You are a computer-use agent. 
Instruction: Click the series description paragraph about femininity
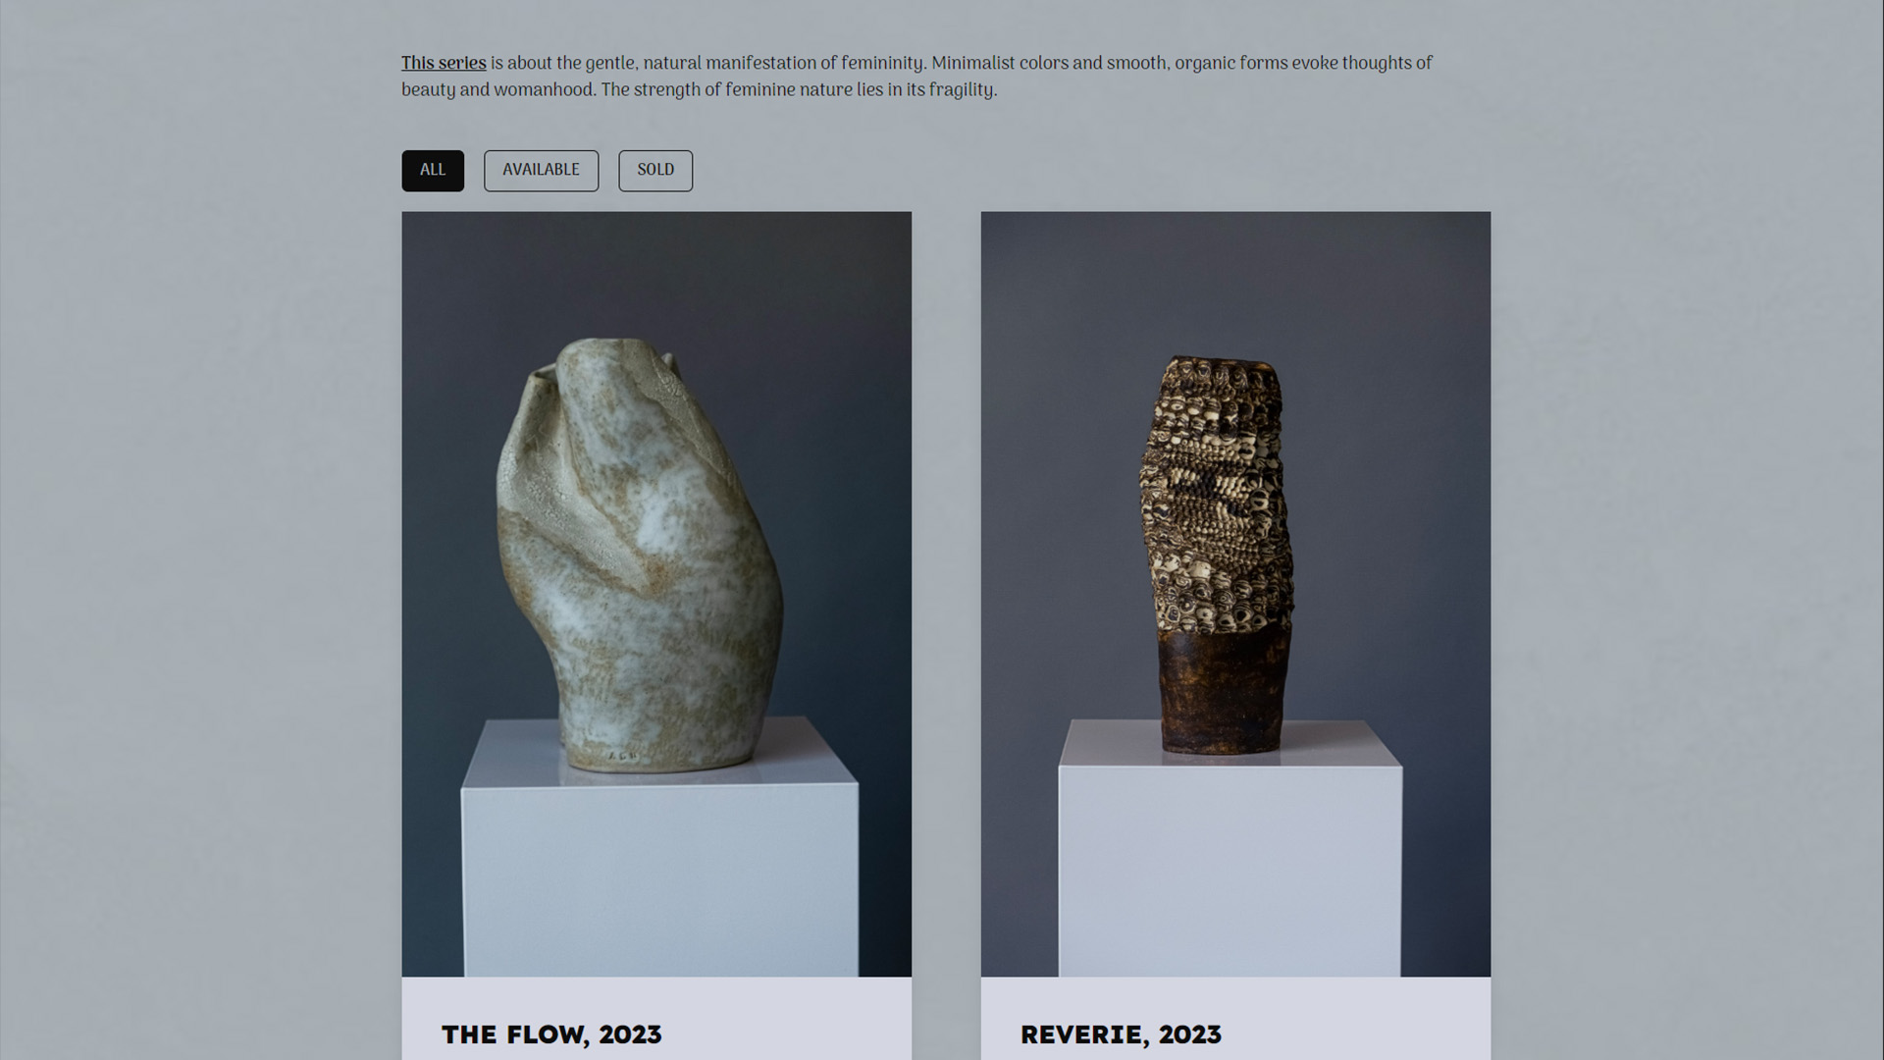(916, 77)
